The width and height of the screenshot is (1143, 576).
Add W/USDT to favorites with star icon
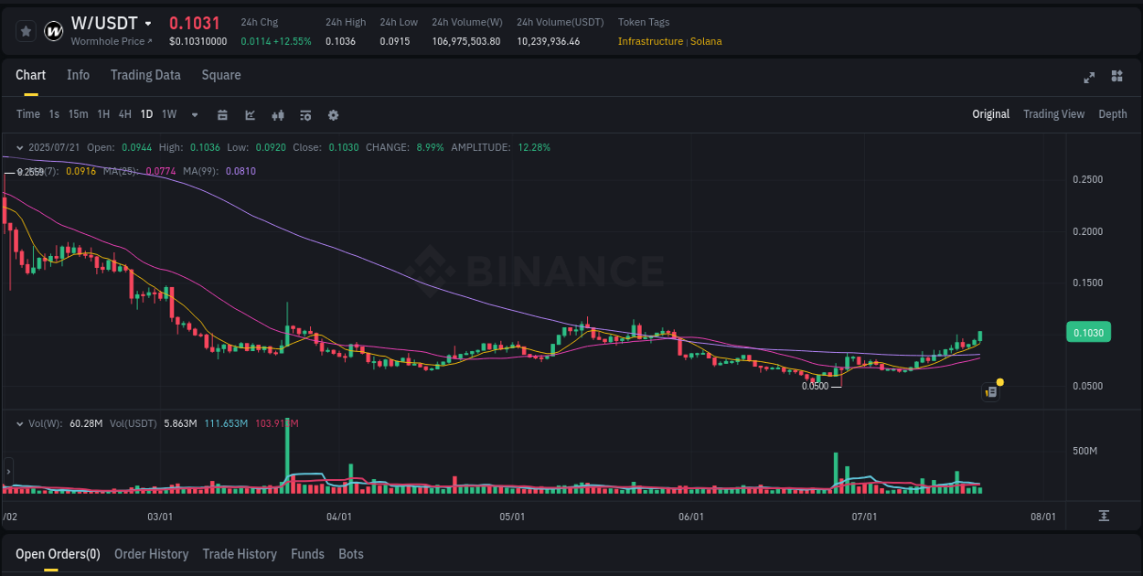coord(27,30)
